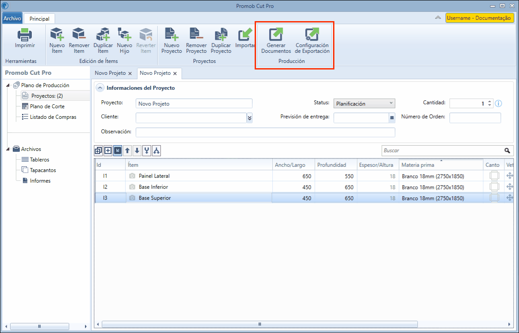
Task: Duplicate the item using Duplicar Ítem
Action: coord(103,40)
